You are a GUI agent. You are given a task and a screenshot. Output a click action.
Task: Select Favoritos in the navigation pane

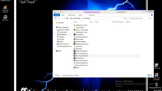click(61, 22)
